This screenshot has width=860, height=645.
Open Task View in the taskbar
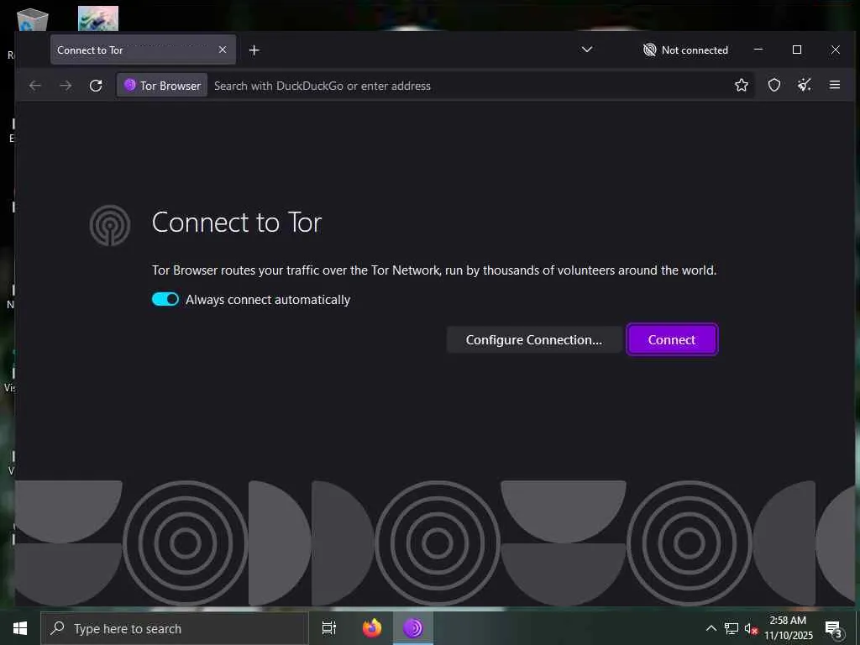pyautogui.click(x=329, y=628)
